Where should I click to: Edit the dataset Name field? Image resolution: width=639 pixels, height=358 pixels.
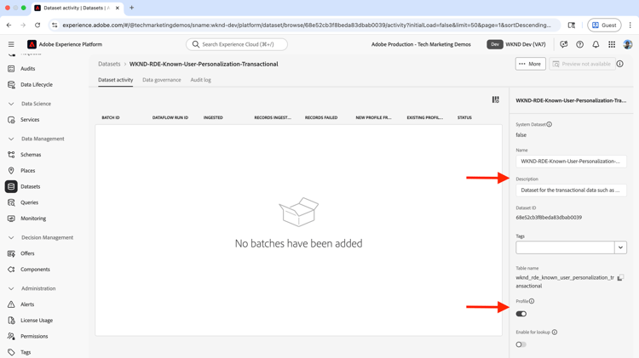click(571, 161)
